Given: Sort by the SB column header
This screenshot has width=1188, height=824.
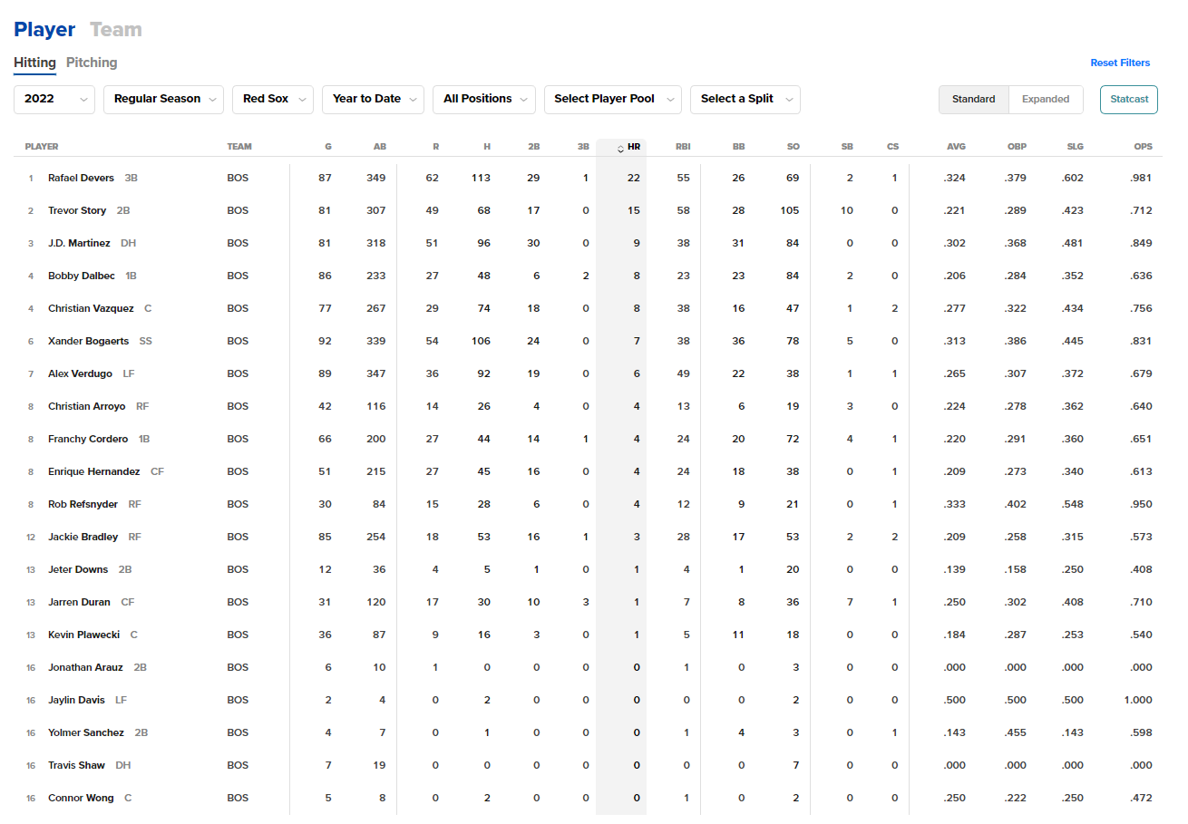Looking at the screenshot, I should tap(847, 147).
